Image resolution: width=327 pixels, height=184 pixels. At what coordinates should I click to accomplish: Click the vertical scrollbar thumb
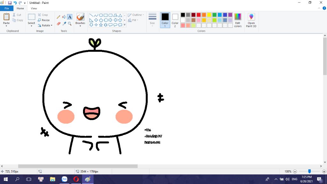(325, 56)
